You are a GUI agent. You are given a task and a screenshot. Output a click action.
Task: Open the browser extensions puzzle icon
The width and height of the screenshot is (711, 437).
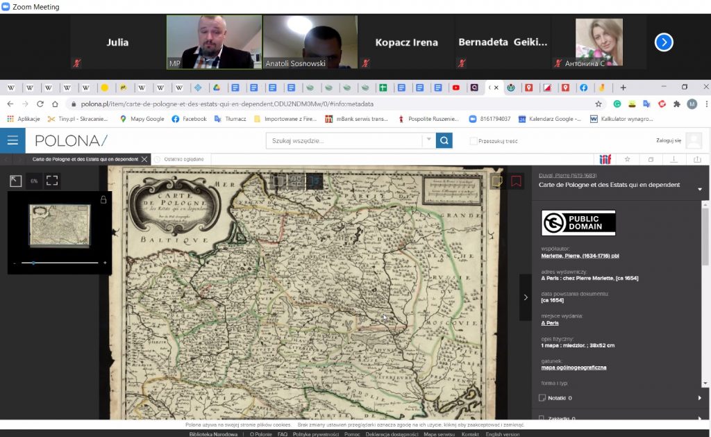click(677, 104)
